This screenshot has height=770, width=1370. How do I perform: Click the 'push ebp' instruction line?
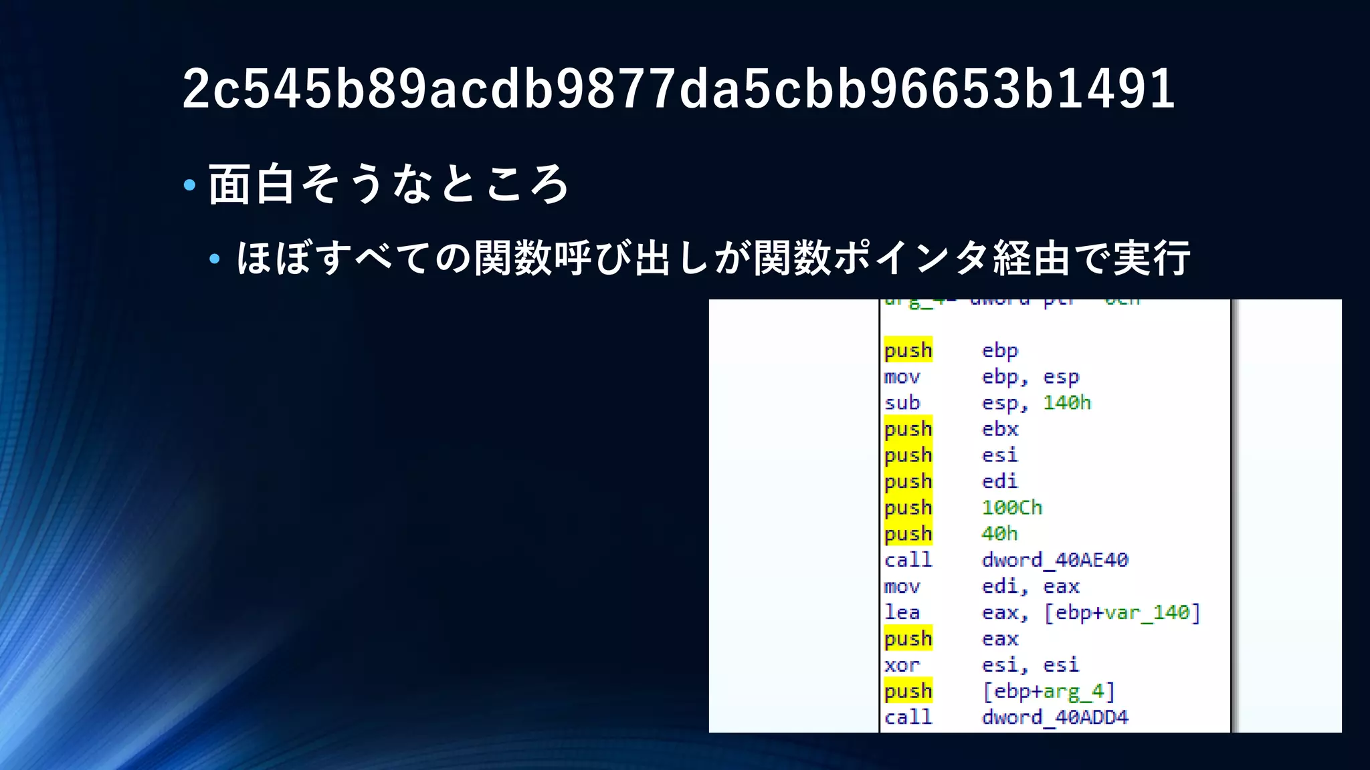tap(951, 350)
